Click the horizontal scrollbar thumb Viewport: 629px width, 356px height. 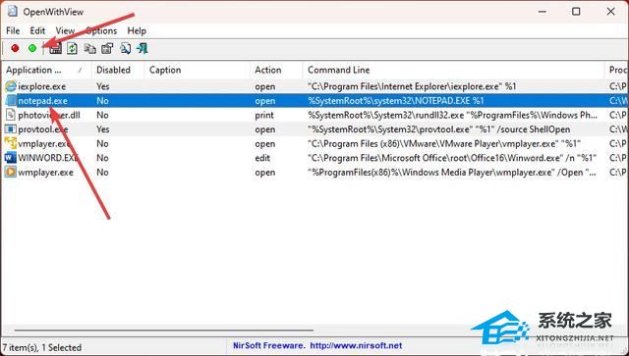pyautogui.click(x=164, y=331)
